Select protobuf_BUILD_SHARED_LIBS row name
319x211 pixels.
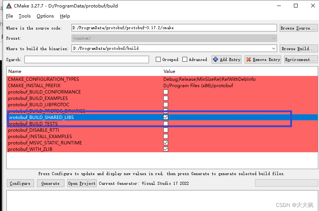(x=41, y=117)
